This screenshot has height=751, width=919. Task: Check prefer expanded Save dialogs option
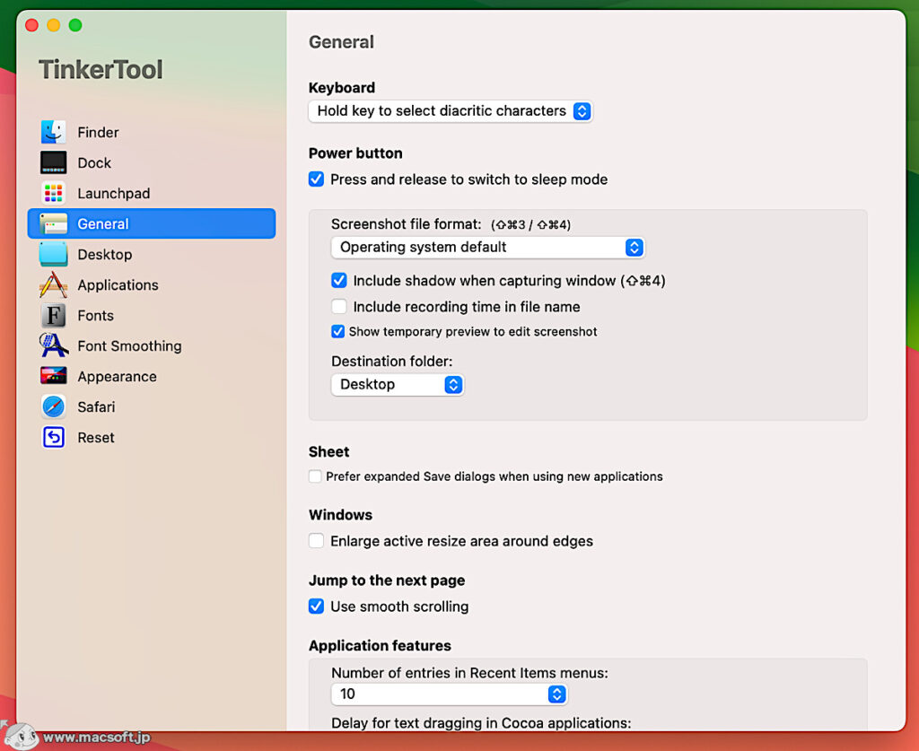(x=316, y=476)
